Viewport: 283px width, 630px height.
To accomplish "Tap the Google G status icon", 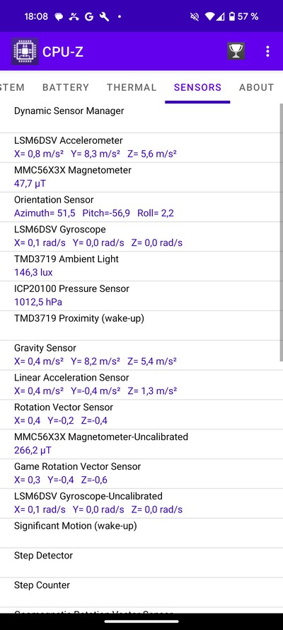I will 89,16.
